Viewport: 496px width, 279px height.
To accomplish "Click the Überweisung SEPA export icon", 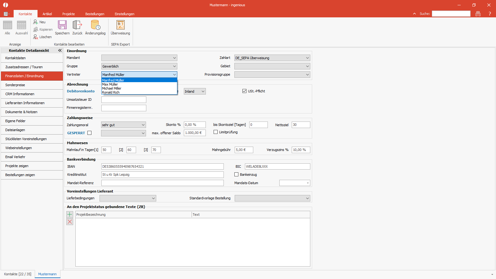I will [x=120, y=25].
